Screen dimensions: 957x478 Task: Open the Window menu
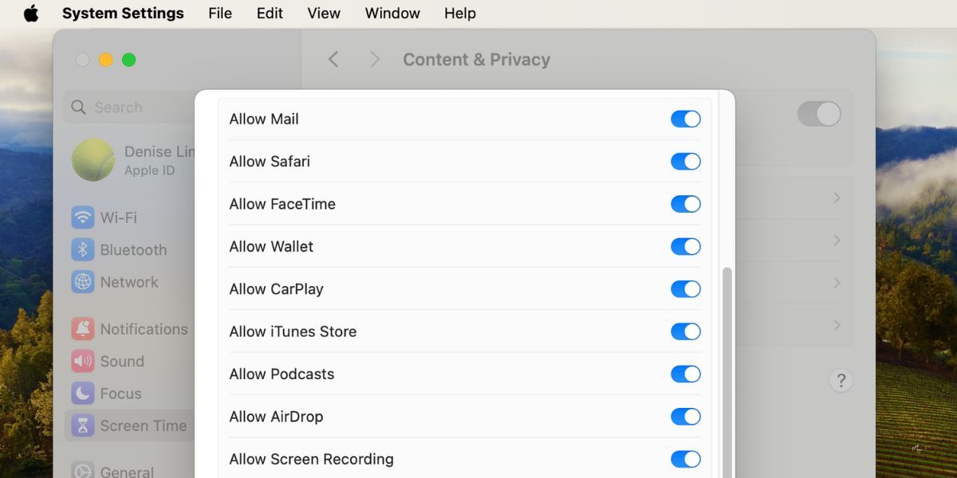[392, 13]
